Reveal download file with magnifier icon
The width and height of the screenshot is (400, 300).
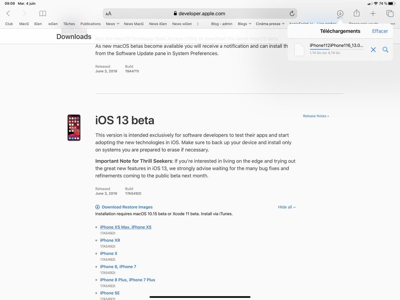coord(385,50)
